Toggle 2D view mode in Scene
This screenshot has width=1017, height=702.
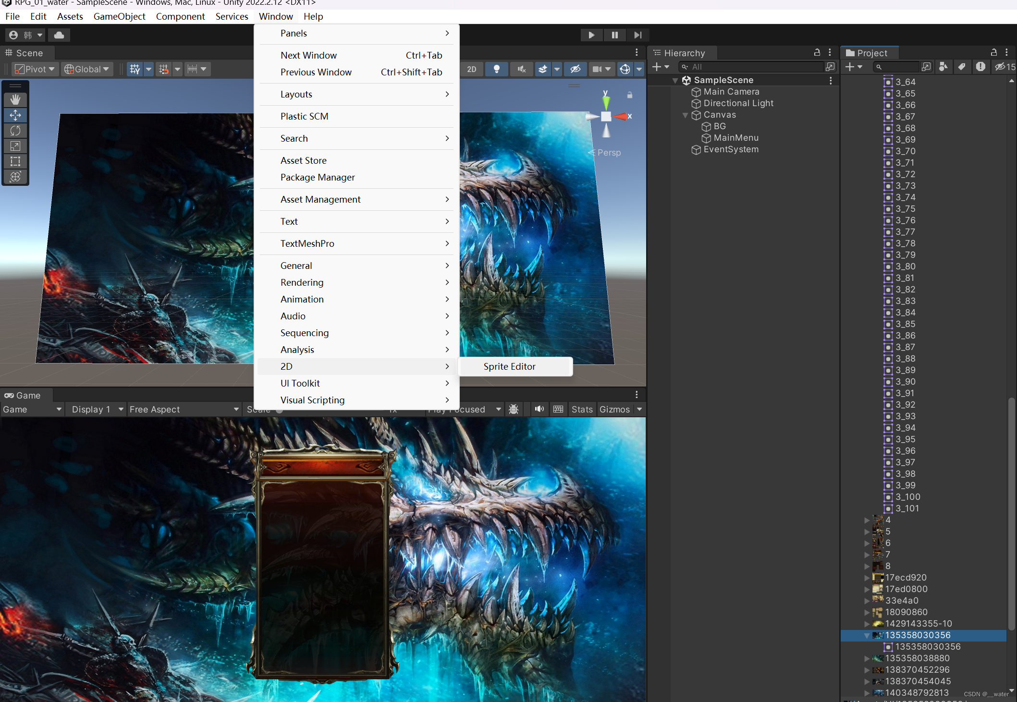click(x=472, y=69)
